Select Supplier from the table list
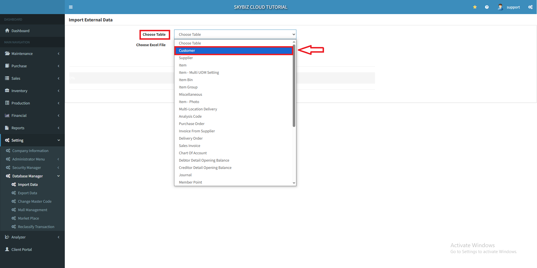The image size is (537, 268). 186,58
